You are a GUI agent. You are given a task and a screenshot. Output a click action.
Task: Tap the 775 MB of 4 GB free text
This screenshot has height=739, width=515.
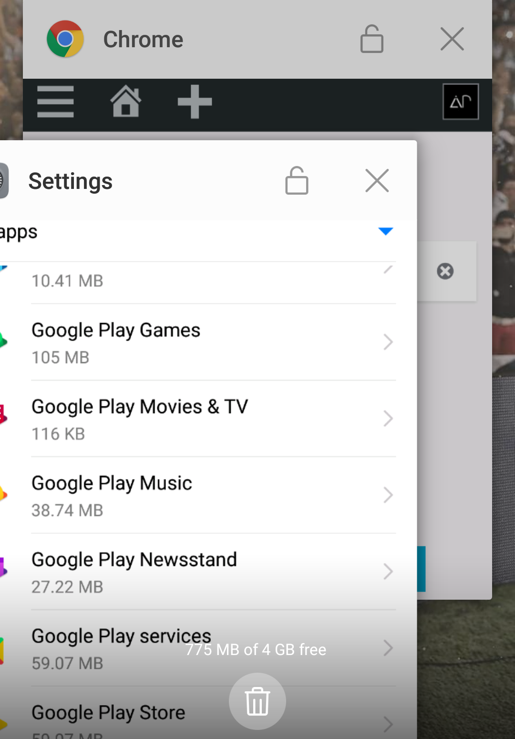256,650
